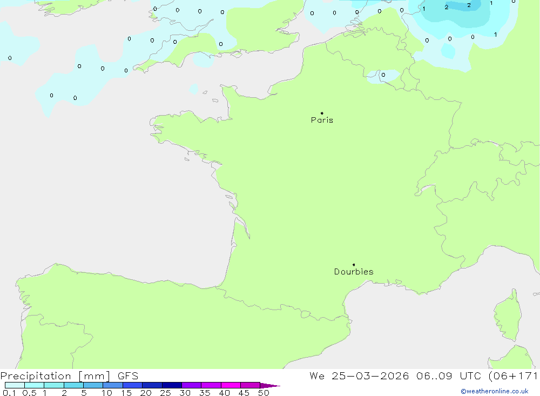The image size is (540, 396).
Task: Click the '0.5' legend scale value
Action: pyautogui.click(x=29, y=393)
